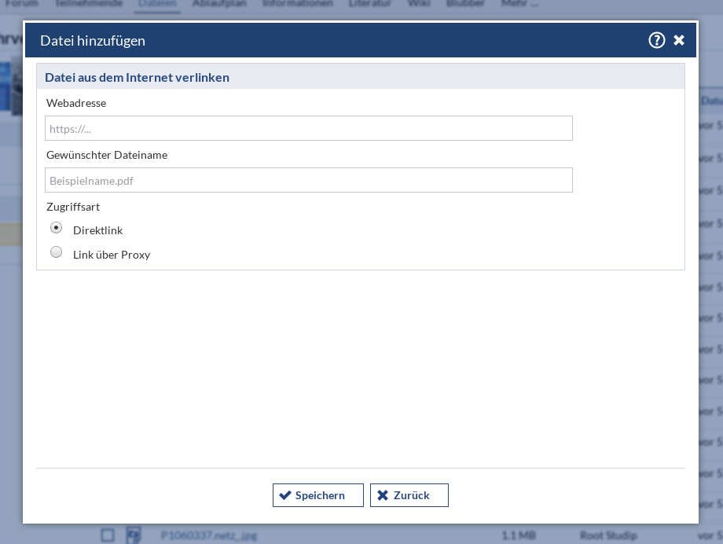The image size is (723, 544).
Task: Click the Zurück button
Action: [x=409, y=495]
